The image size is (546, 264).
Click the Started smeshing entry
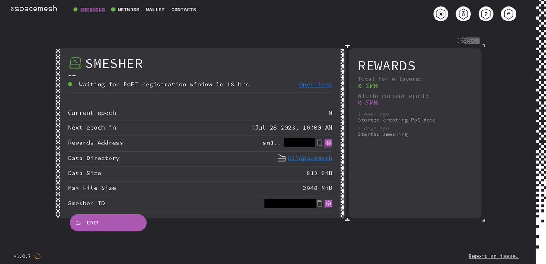pos(383,134)
